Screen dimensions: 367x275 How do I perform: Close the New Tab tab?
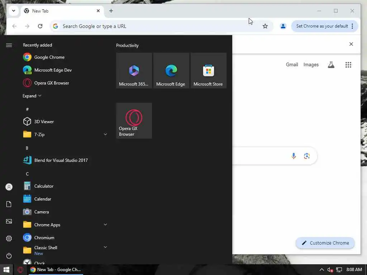click(x=98, y=11)
